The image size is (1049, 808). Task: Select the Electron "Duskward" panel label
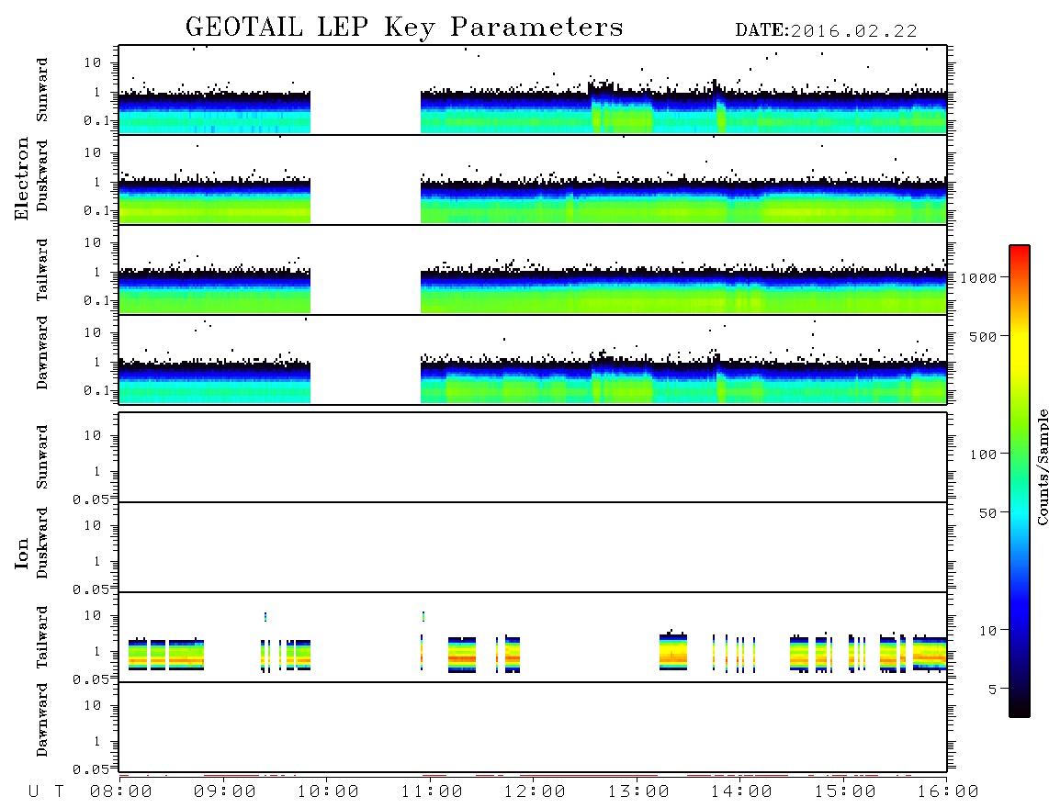coord(42,175)
